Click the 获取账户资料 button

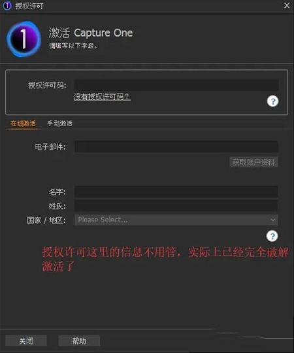pos(253,162)
